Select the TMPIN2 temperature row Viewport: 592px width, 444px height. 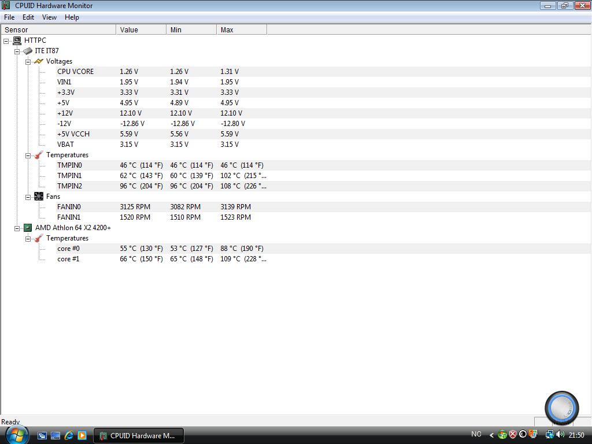coord(69,186)
